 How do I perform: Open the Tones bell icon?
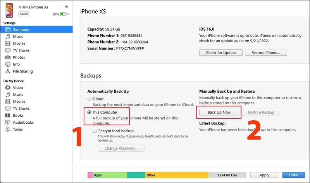(x=8, y=129)
